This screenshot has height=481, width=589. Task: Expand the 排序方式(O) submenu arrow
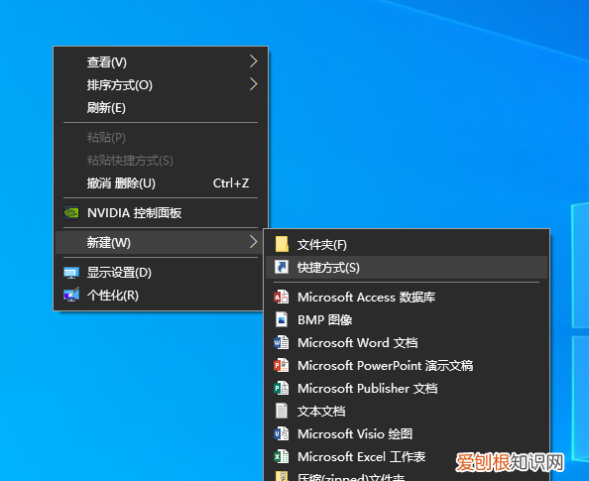[254, 84]
